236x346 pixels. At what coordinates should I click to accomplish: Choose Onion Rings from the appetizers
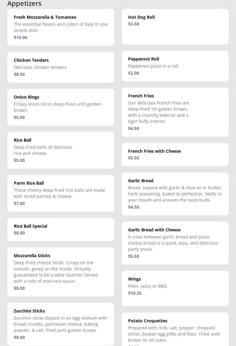tap(26, 97)
